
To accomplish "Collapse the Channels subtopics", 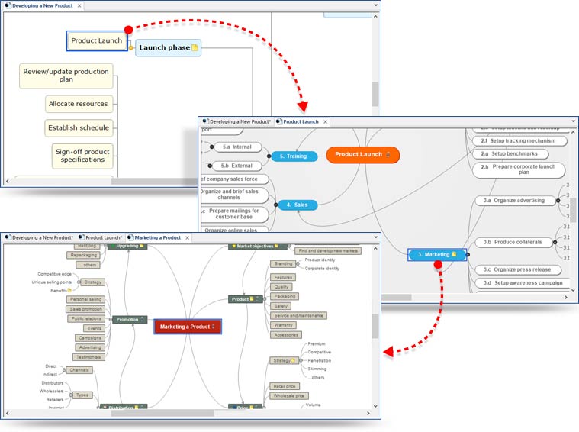I will pyautogui.click(x=64, y=370).
